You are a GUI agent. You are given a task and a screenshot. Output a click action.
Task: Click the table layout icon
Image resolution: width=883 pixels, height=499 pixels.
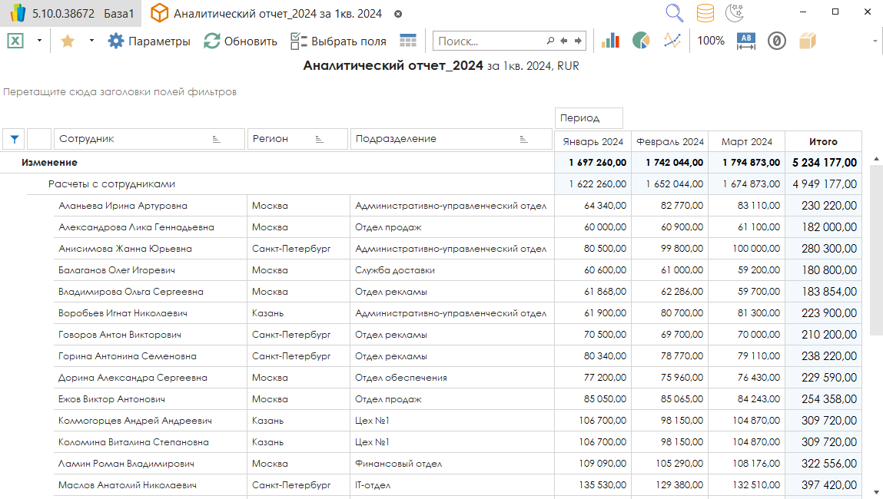(x=408, y=41)
